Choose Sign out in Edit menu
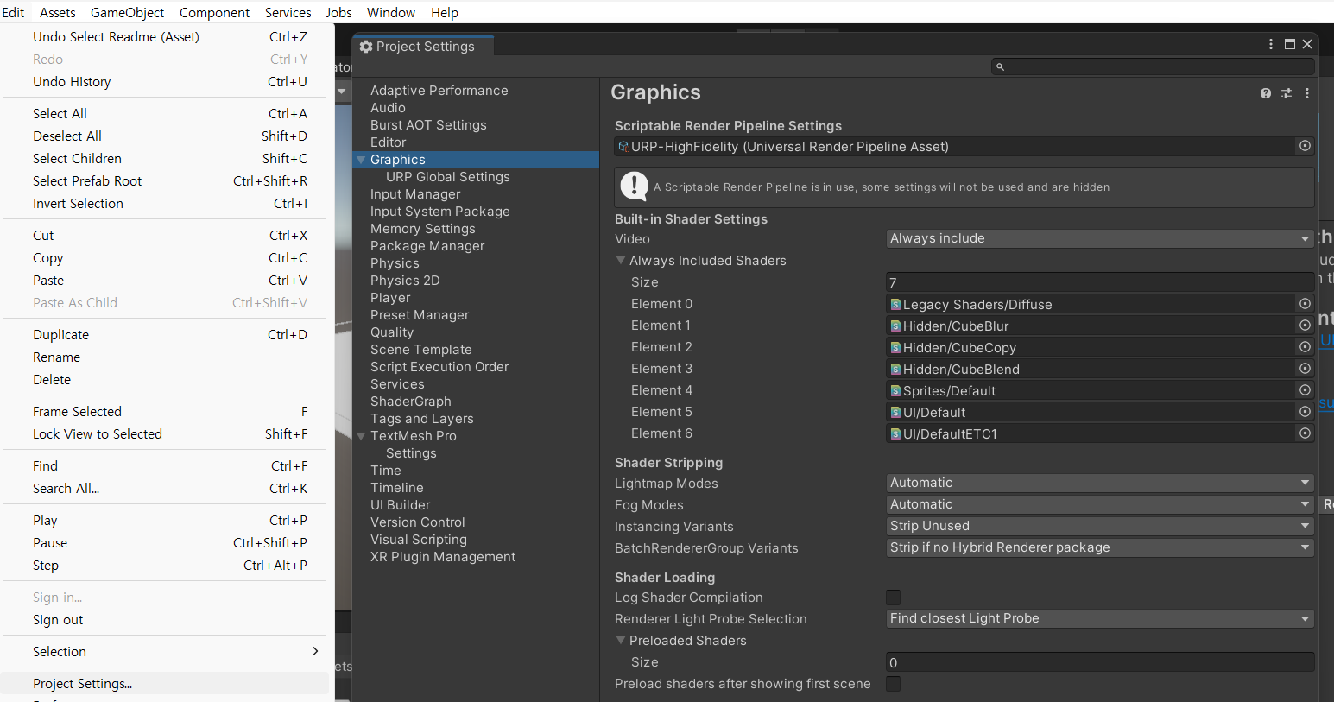 point(166,620)
